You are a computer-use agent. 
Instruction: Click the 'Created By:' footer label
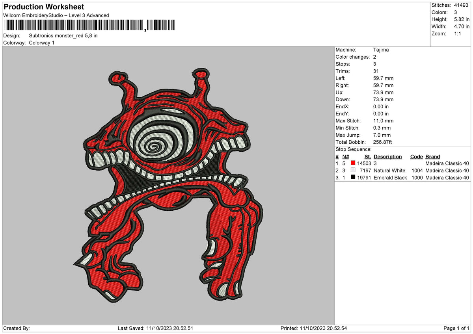[17, 328]
